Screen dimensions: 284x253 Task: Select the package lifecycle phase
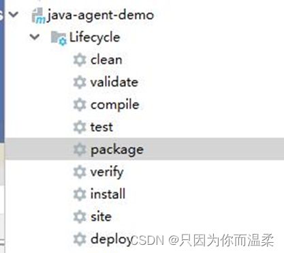coord(117,150)
